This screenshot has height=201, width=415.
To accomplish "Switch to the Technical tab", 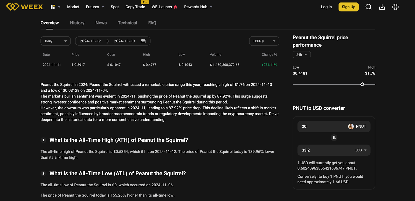I will [x=127, y=23].
